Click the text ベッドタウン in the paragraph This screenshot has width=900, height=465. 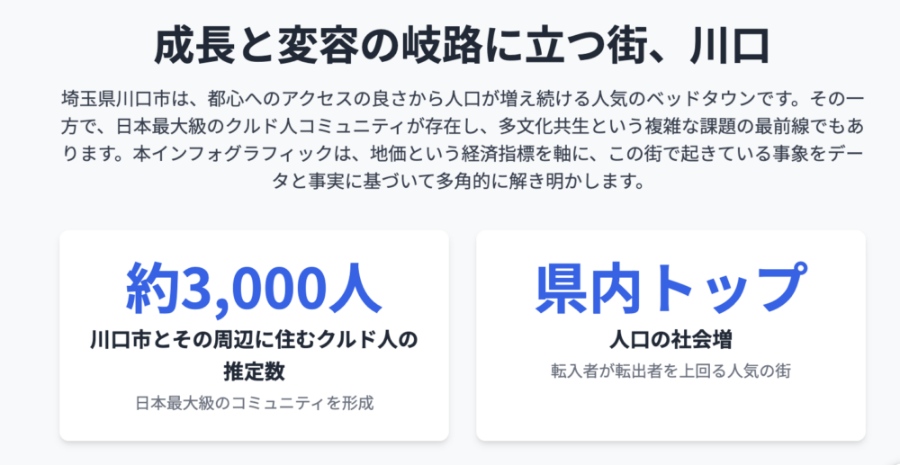point(682,99)
